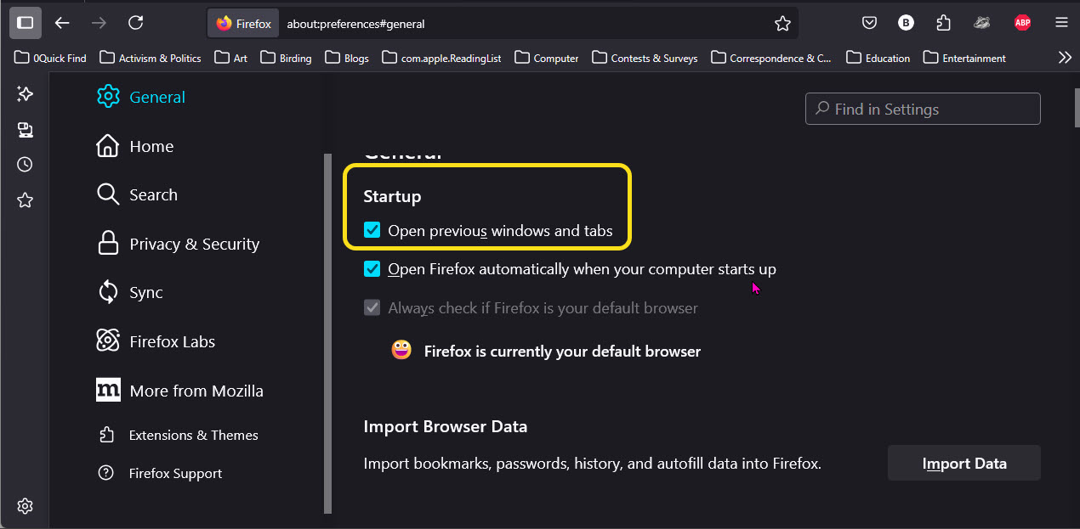This screenshot has width=1080, height=529.
Task: Go back one page
Action: (62, 23)
